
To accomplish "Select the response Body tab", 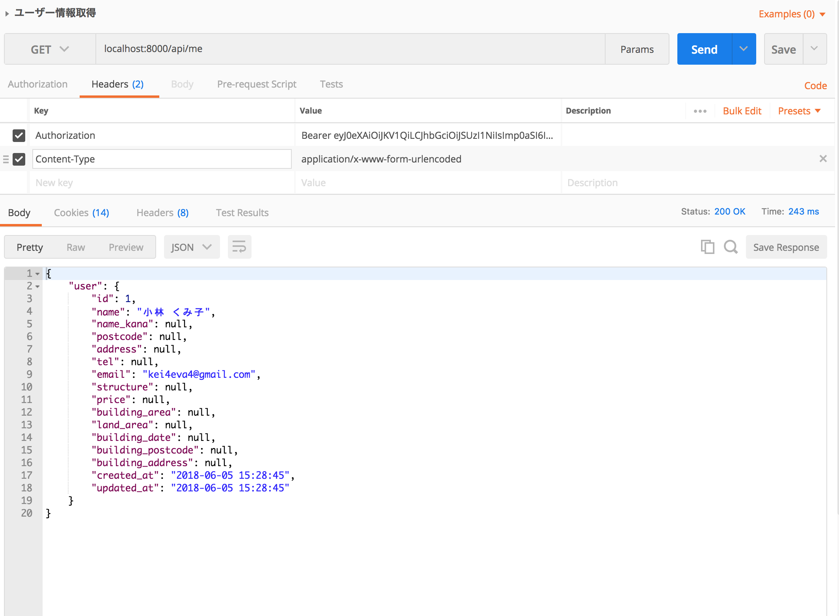I will coord(19,213).
